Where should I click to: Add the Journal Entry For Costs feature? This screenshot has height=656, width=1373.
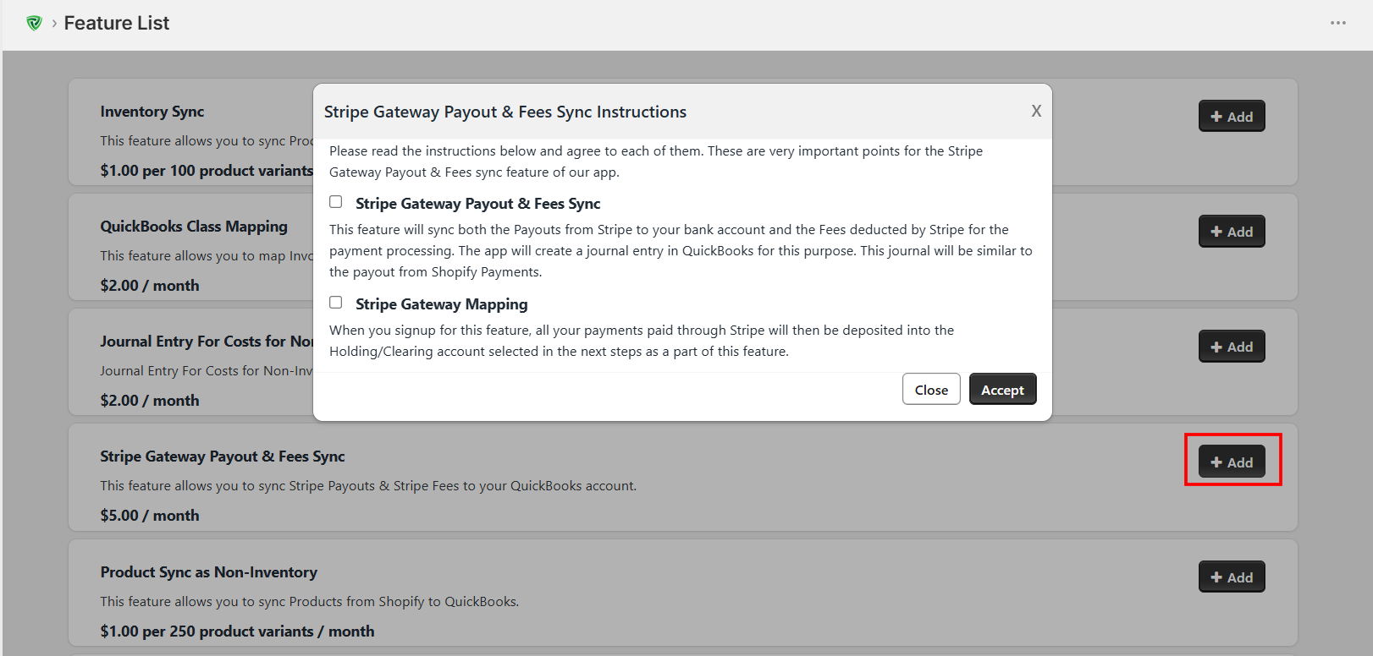(x=1232, y=346)
